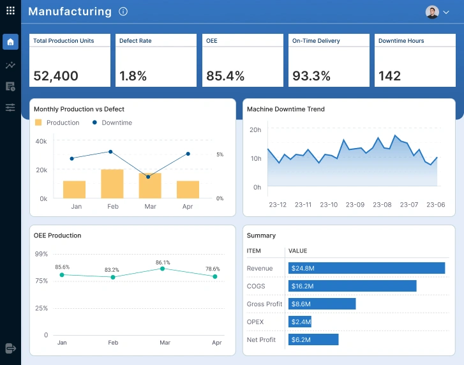The height and width of the screenshot is (365, 464).
Task: Click the Net Profit $6.2M bar
Action: 313,339
